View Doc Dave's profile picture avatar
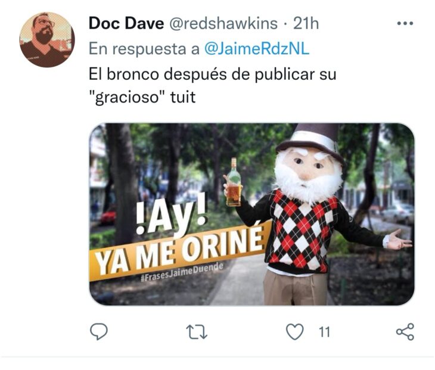Image resolution: width=435 pixels, height=370 pixels. (x=47, y=40)
